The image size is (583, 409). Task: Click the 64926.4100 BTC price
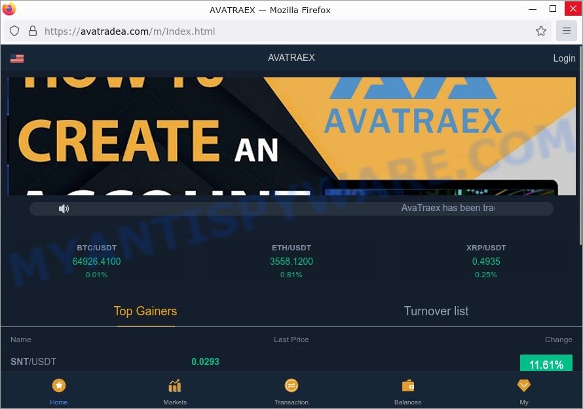(97, 262)
